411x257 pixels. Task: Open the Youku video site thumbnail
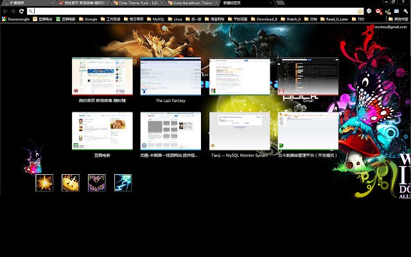click(x=171, y=131)
